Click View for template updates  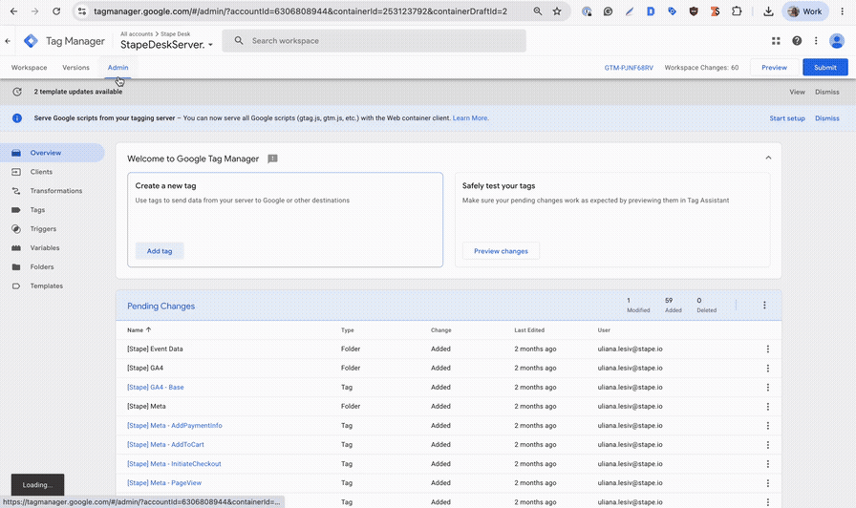pyautogui.click(x=797, y=92)
